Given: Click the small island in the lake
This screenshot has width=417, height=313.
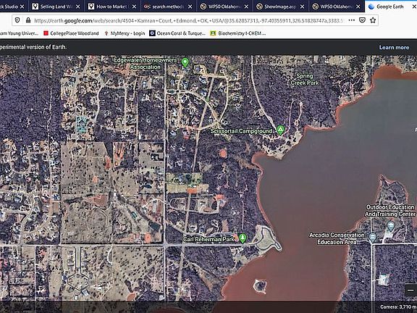Looking at the screenshot, I should (260, 287).
